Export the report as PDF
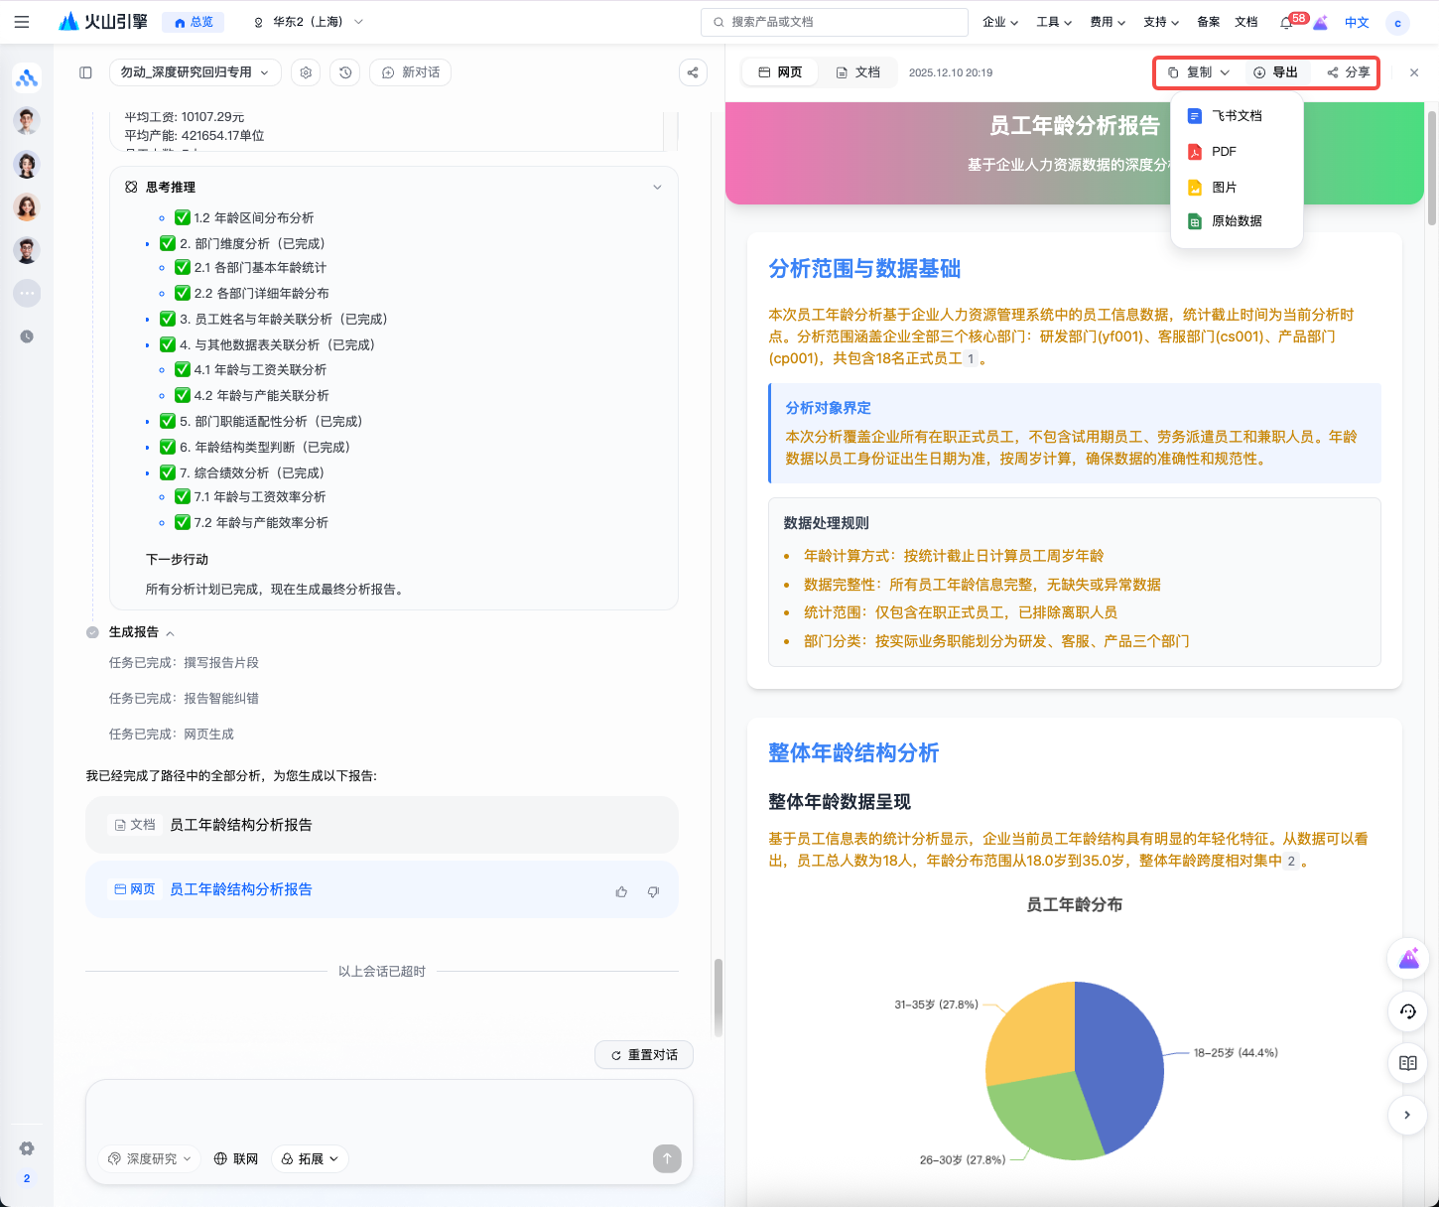Viewport: 1439px width, 1207px height. tap(1237, 152)
